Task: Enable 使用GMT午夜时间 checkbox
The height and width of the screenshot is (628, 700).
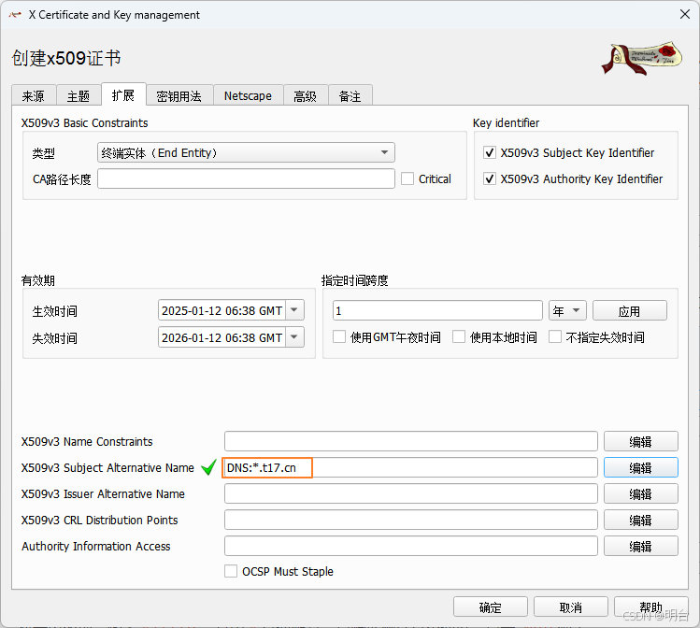Action: 339,336
